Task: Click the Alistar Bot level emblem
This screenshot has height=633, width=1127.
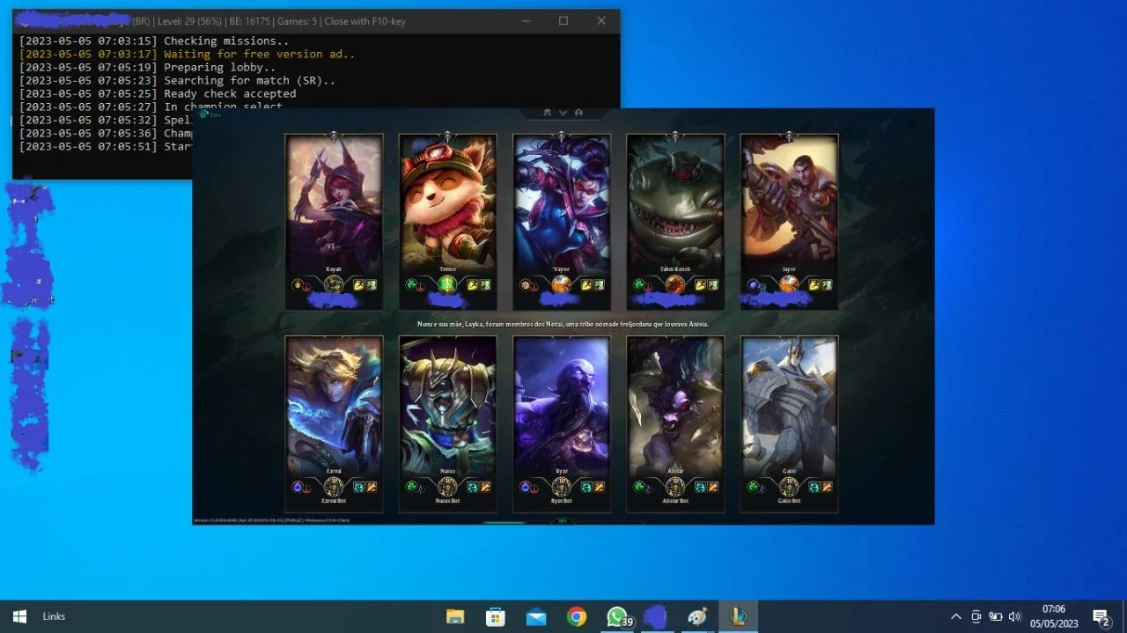Action: [x=675, y=486]
